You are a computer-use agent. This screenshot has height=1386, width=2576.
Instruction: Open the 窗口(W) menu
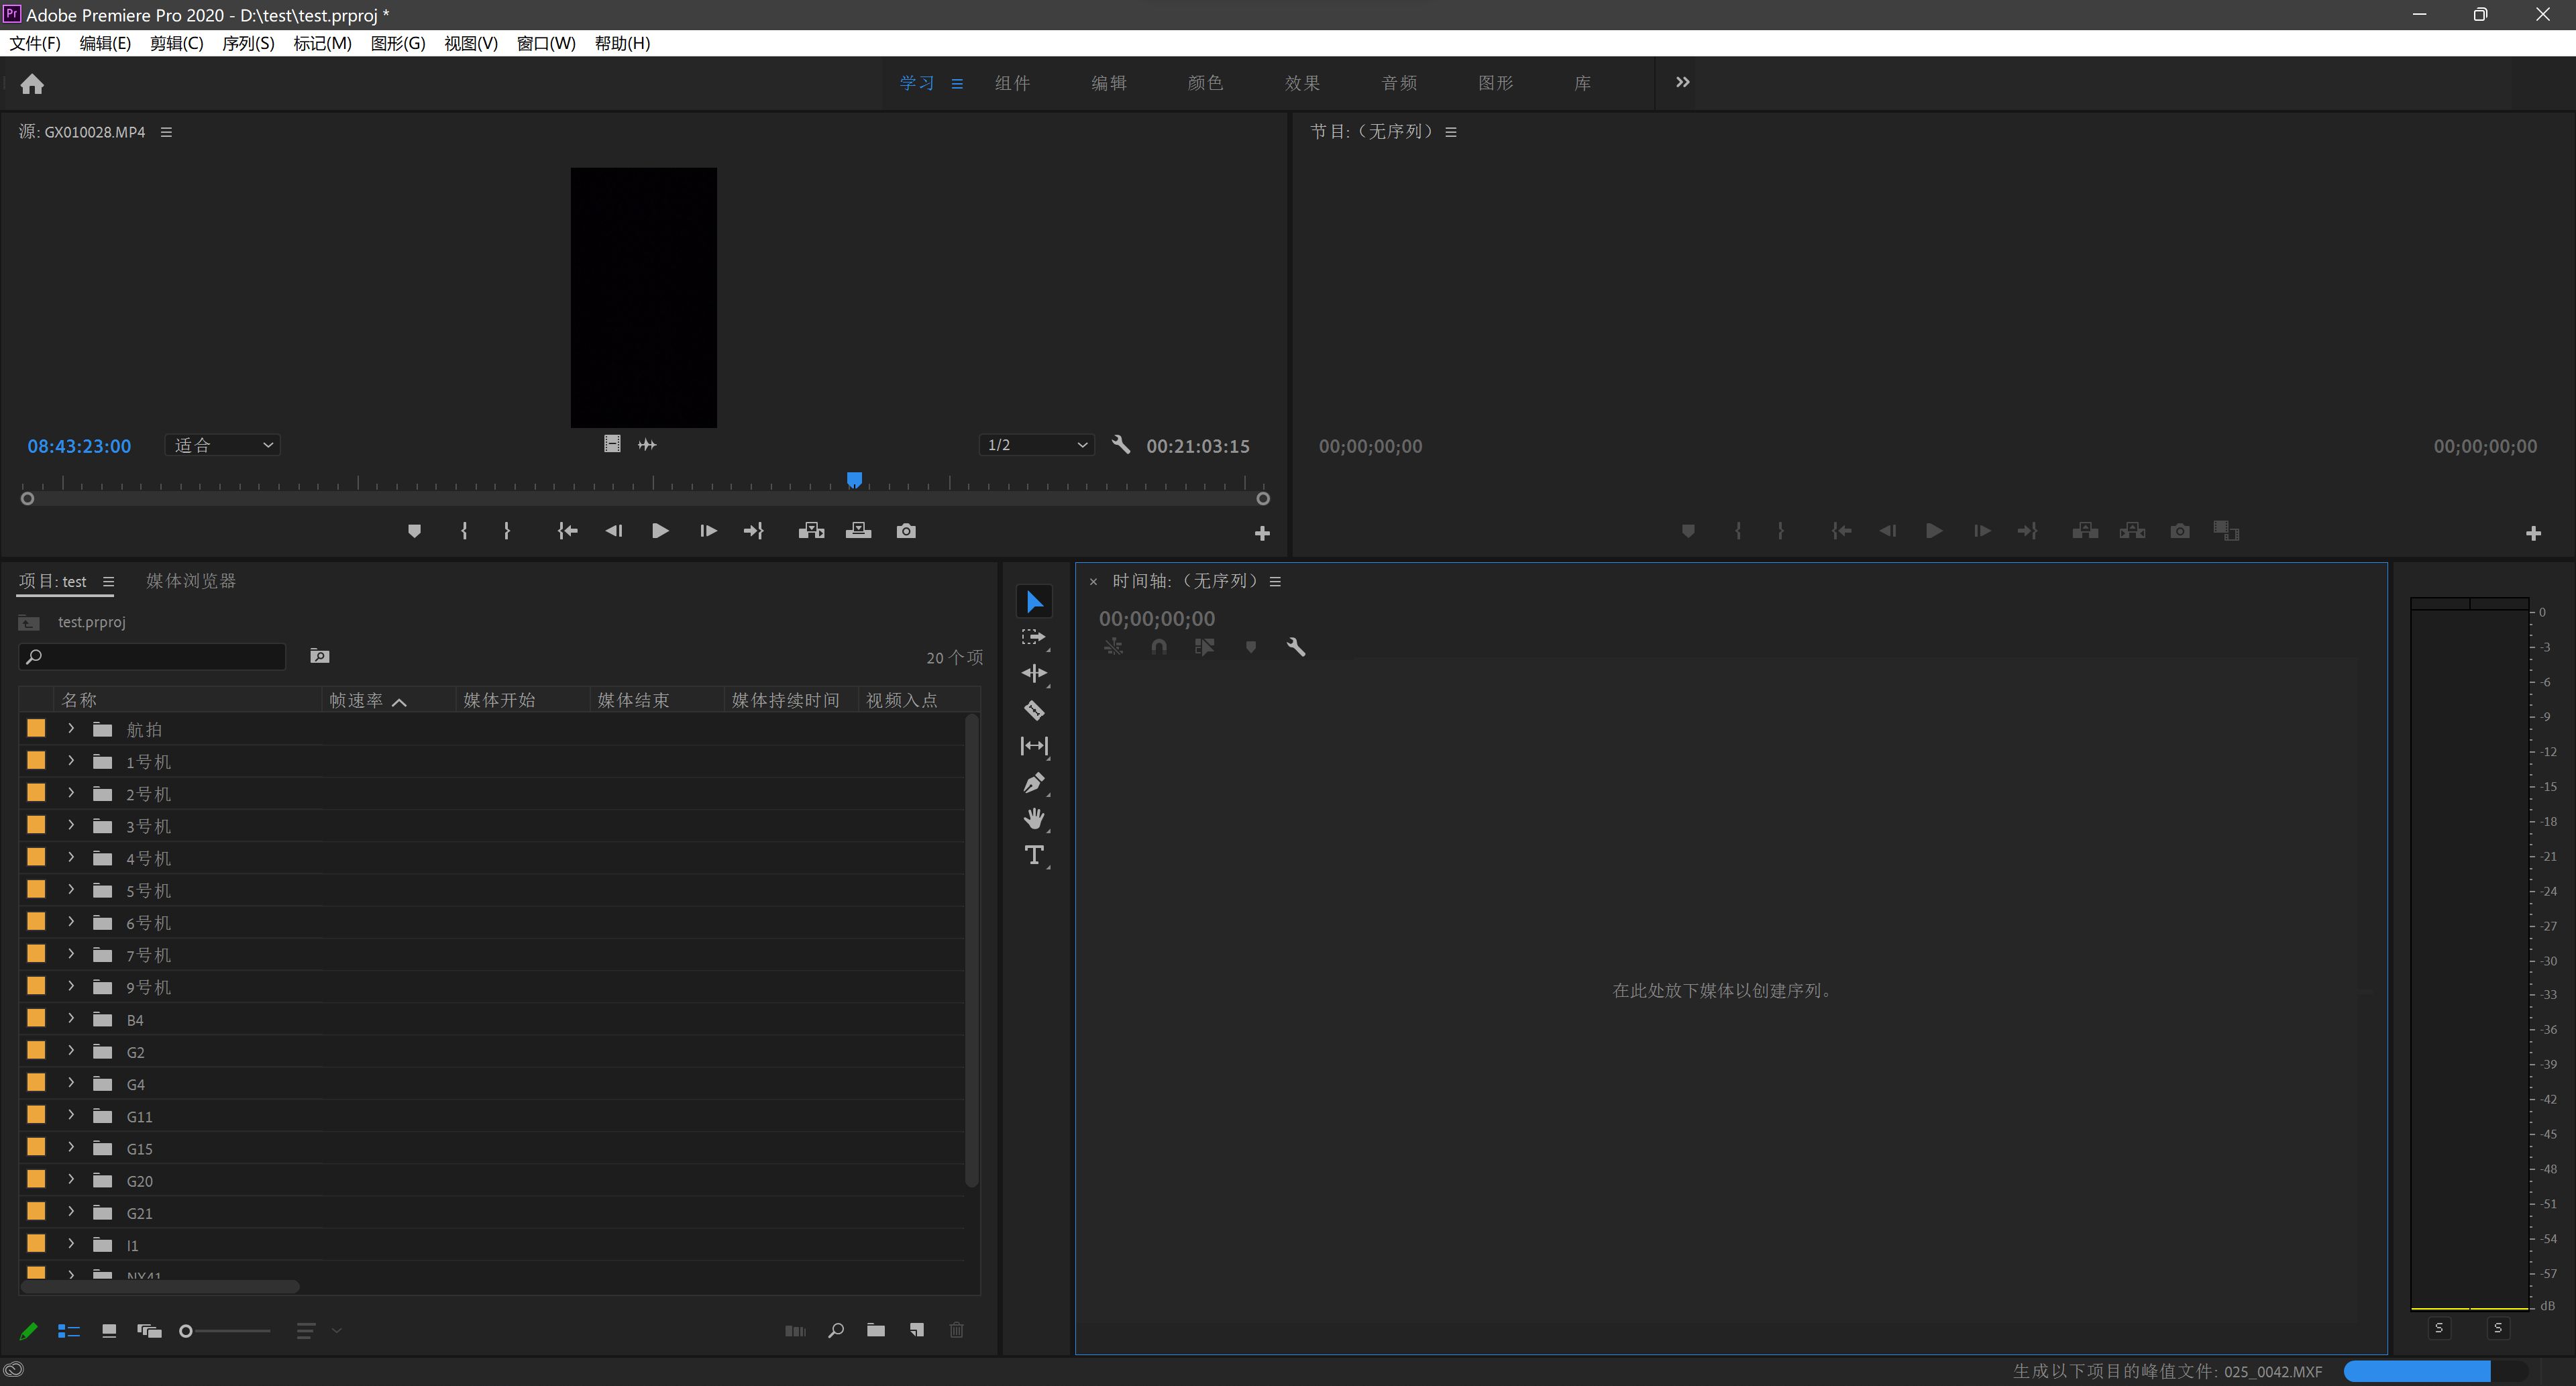(x=546, y=43)
